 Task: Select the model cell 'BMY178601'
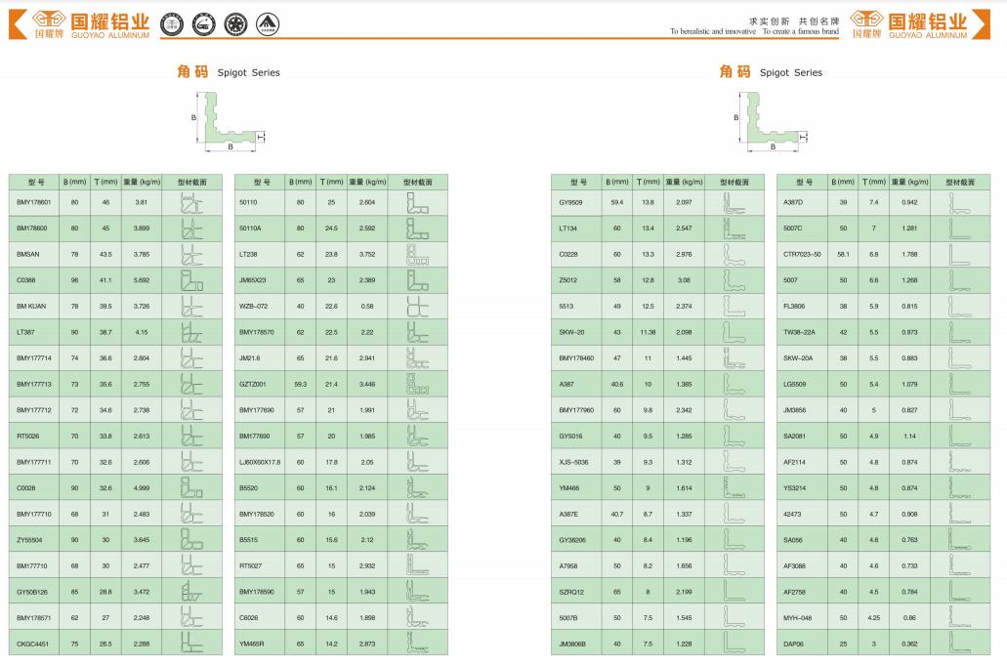(x=34, y=202)
